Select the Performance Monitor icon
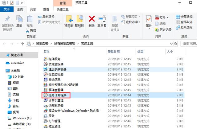The height and width of the screenshot is (129, 197). 46,74
